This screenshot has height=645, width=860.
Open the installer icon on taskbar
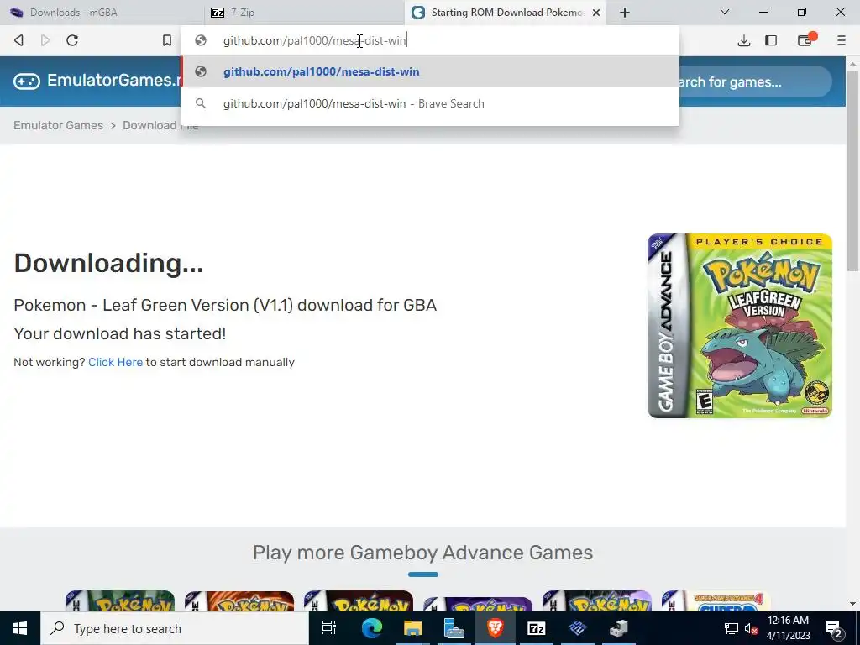coord(619,628)
